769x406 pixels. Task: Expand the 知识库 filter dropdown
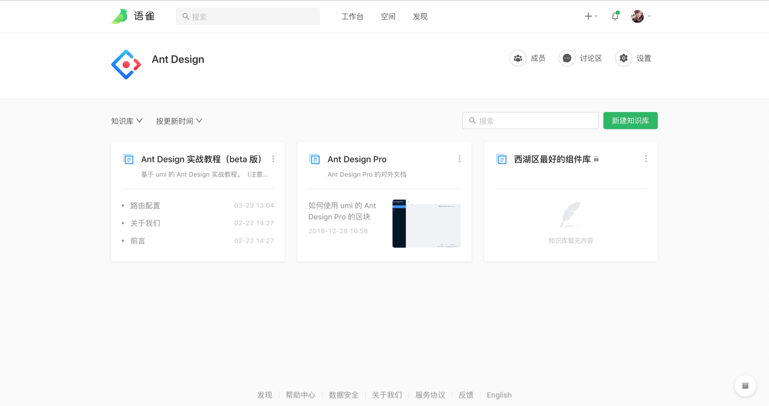[x=127, y=121]
